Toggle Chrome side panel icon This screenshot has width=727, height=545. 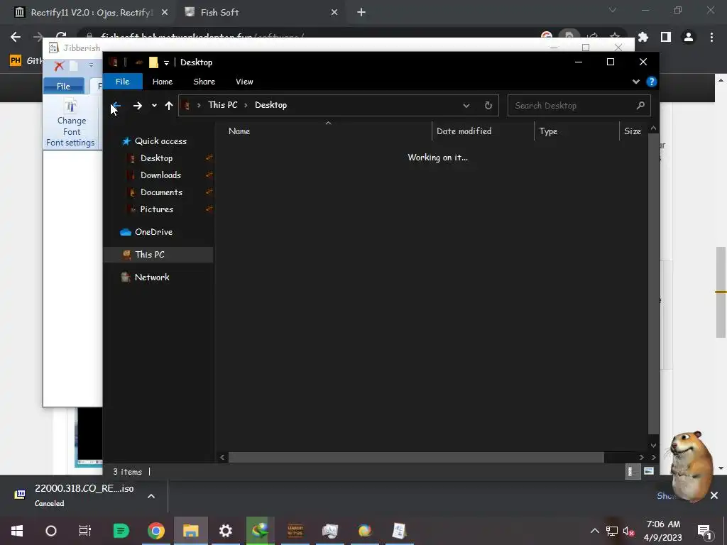[666, 37]
